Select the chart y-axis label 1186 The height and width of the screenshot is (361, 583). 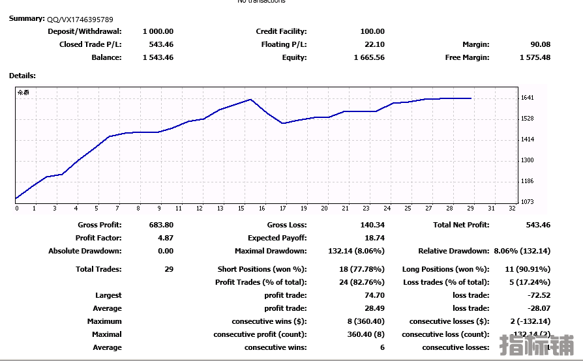527,181
